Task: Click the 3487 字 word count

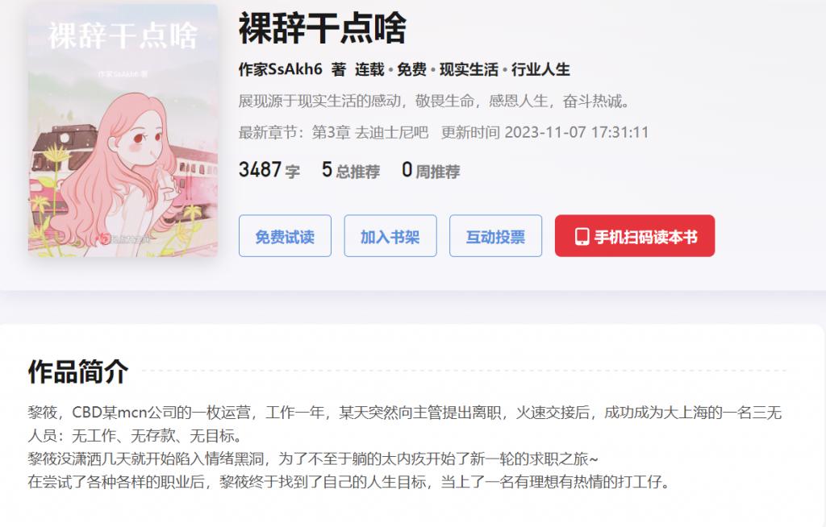Action: pos(269,170)
